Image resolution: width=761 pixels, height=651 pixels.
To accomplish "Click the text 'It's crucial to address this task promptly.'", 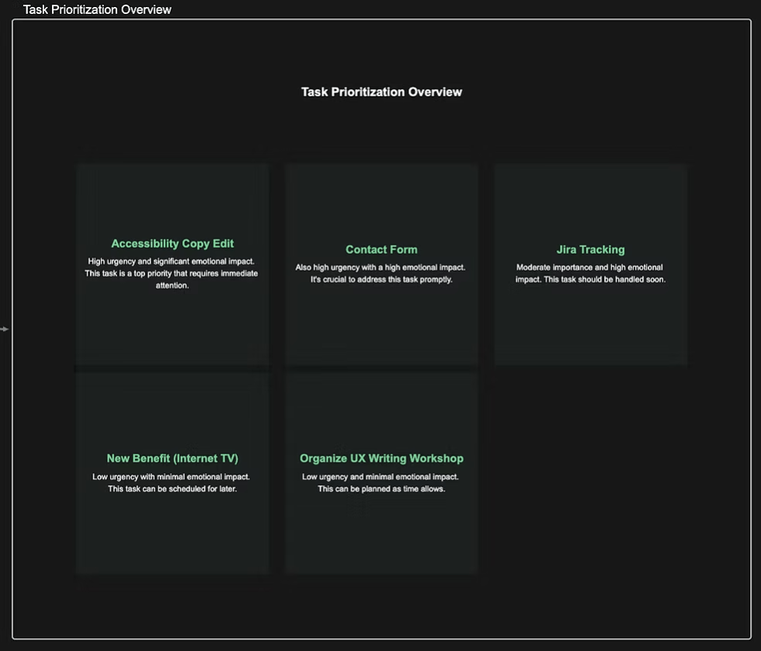I will (381, 279).
